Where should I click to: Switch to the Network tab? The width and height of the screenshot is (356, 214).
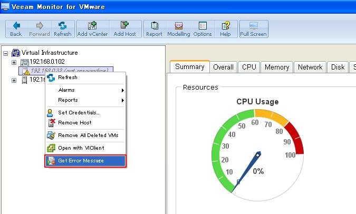[x=310, y=67]
